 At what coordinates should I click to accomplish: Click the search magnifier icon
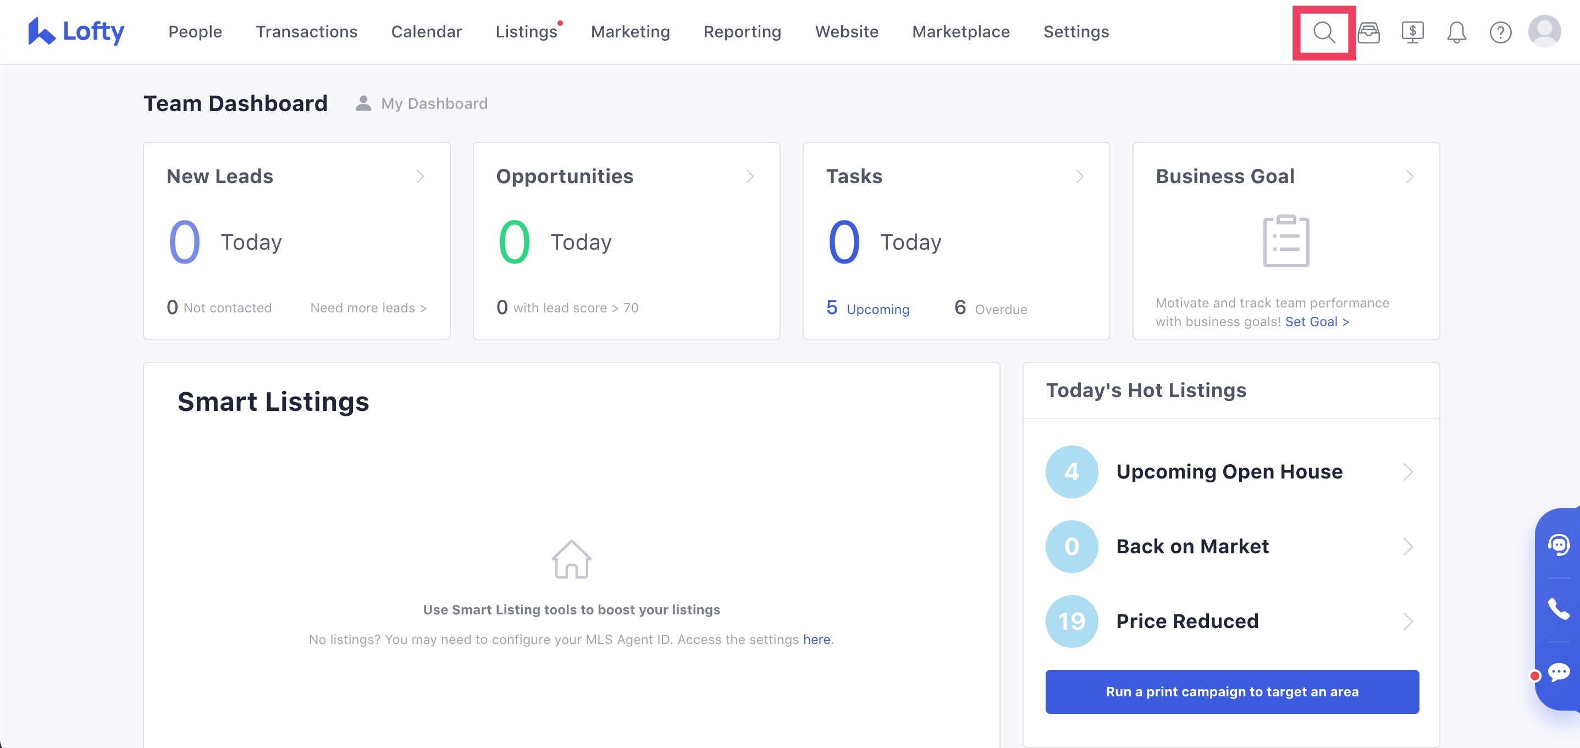click(x=1324, y=32)
